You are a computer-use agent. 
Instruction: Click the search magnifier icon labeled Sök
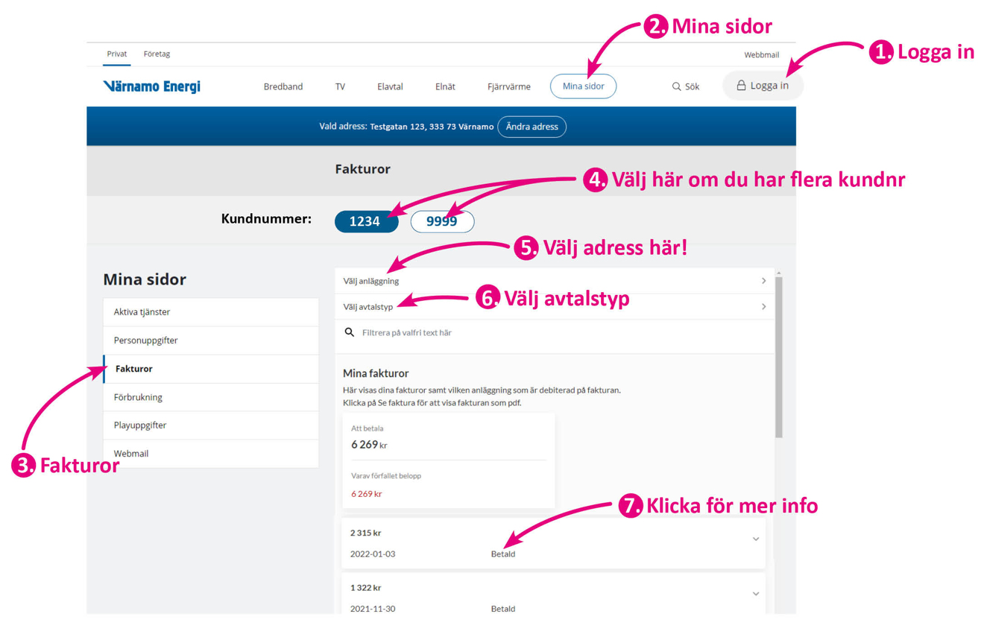pyautogui.click(x=676, y=86)
